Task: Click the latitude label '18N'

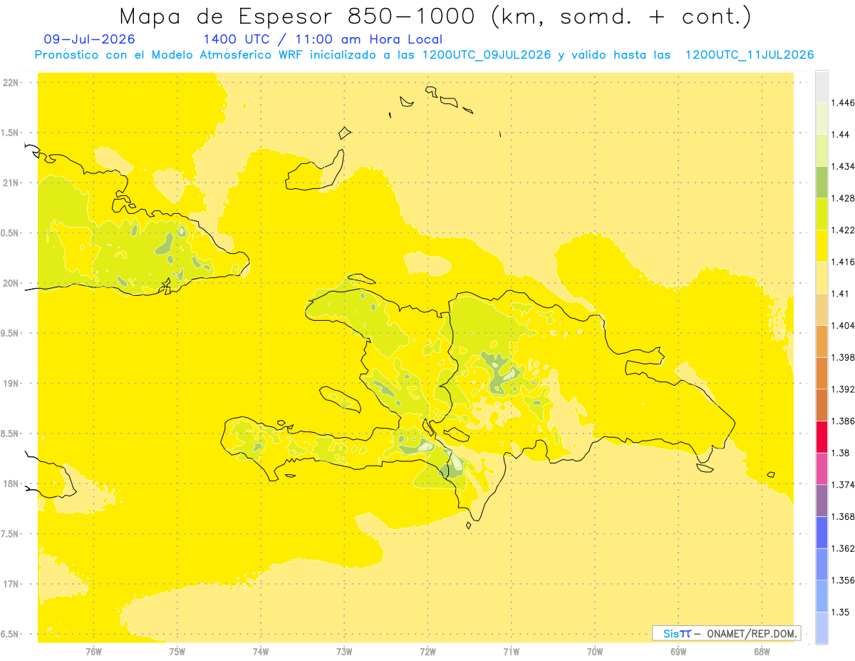Action: pyautogui.click(x=11, y=484)
